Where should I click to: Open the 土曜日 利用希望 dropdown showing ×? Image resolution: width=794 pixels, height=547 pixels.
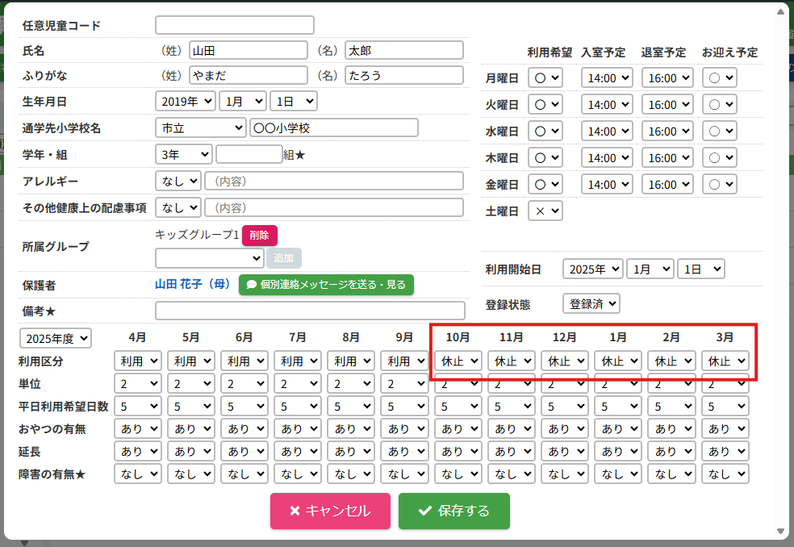(x=545, y=211)
